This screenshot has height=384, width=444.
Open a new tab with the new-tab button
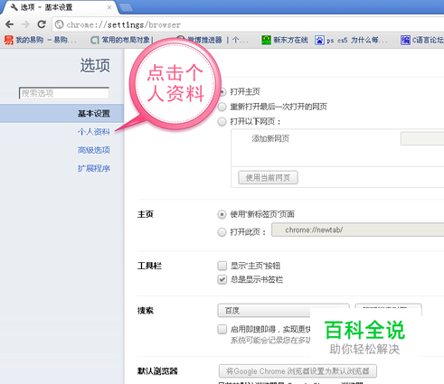click(126, 7)
